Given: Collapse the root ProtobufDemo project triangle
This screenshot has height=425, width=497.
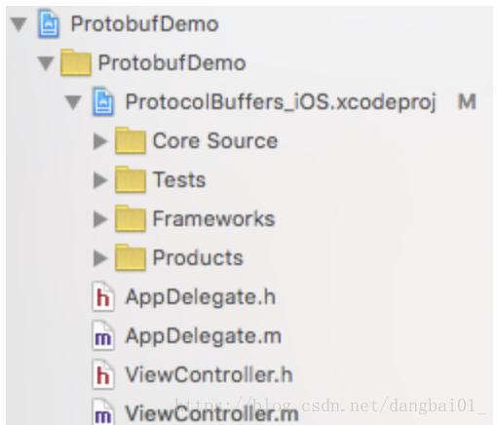Looking at the screenshot, I should pos(19,24).
